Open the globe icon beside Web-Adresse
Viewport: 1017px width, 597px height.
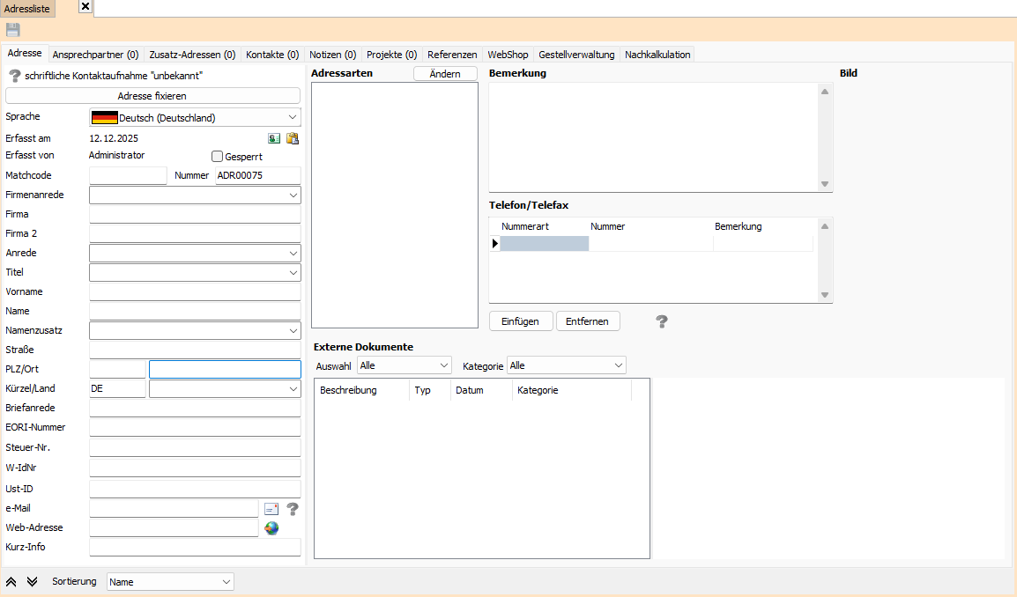[x=271, y=528]
